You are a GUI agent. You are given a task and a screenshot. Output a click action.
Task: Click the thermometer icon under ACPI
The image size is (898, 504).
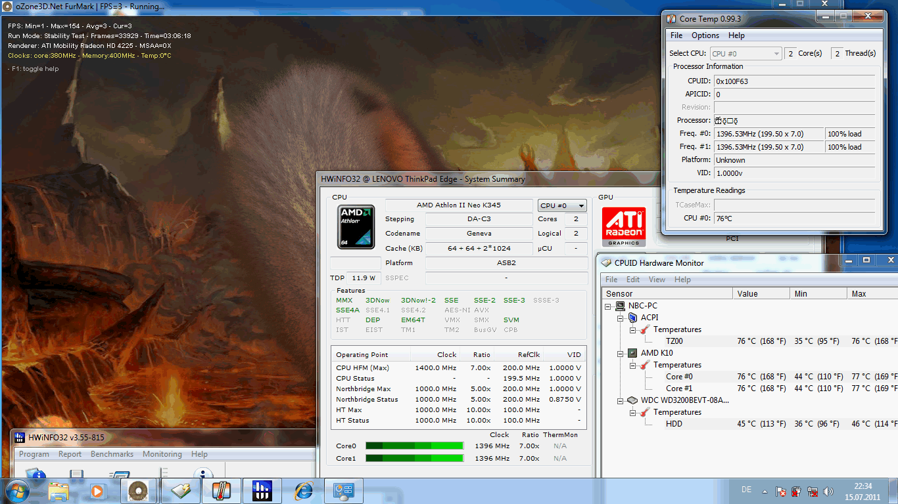coord(645,329)
